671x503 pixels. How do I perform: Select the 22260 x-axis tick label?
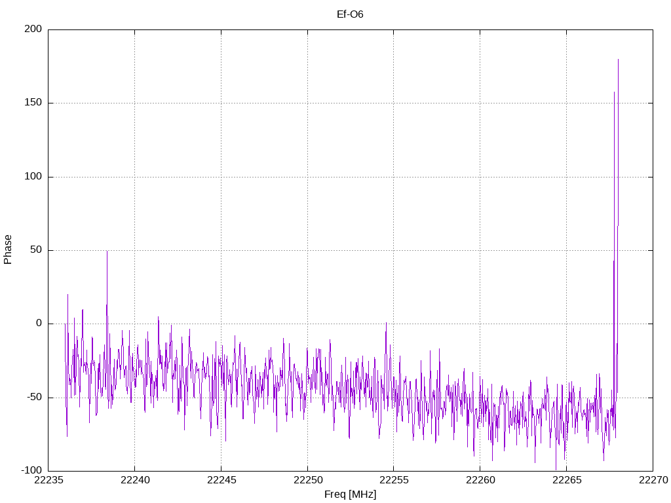(480, 481)
